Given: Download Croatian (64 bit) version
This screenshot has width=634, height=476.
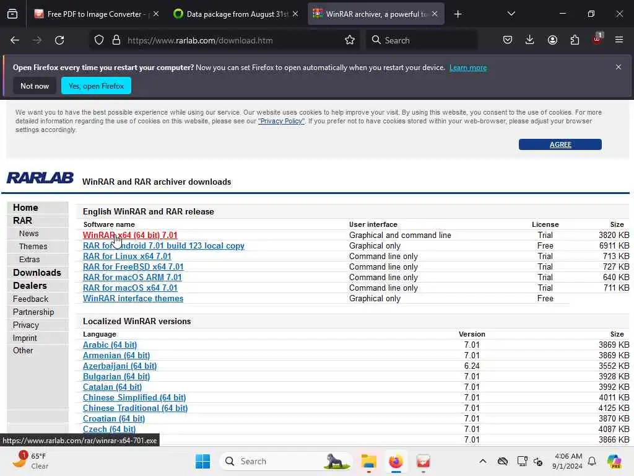Looking at the screenshot, I should (114, 418).
